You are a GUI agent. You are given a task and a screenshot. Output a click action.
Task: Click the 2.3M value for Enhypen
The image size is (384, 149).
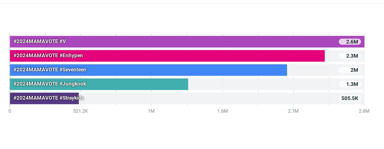click(350, 56)
